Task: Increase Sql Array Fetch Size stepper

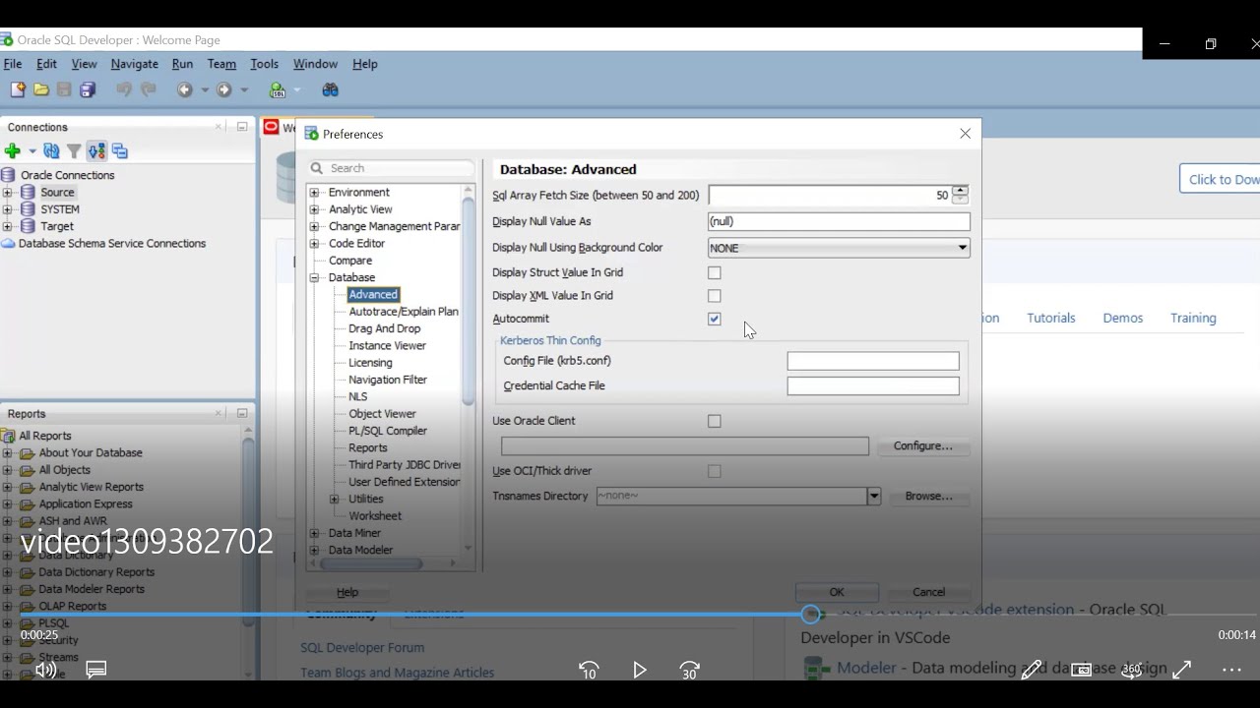Action: [961, 191]
